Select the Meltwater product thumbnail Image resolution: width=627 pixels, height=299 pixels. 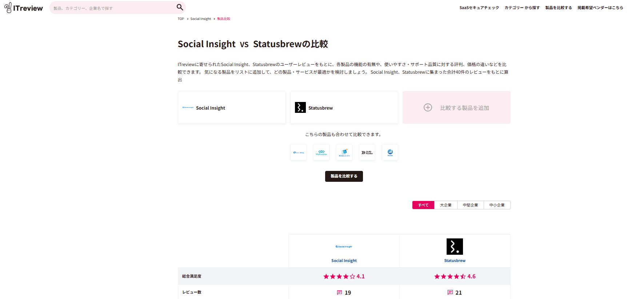321,152
